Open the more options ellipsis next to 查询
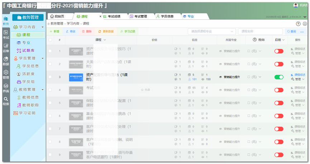The height and width of the screenshot is (164, 310). [x=302, y=32]
